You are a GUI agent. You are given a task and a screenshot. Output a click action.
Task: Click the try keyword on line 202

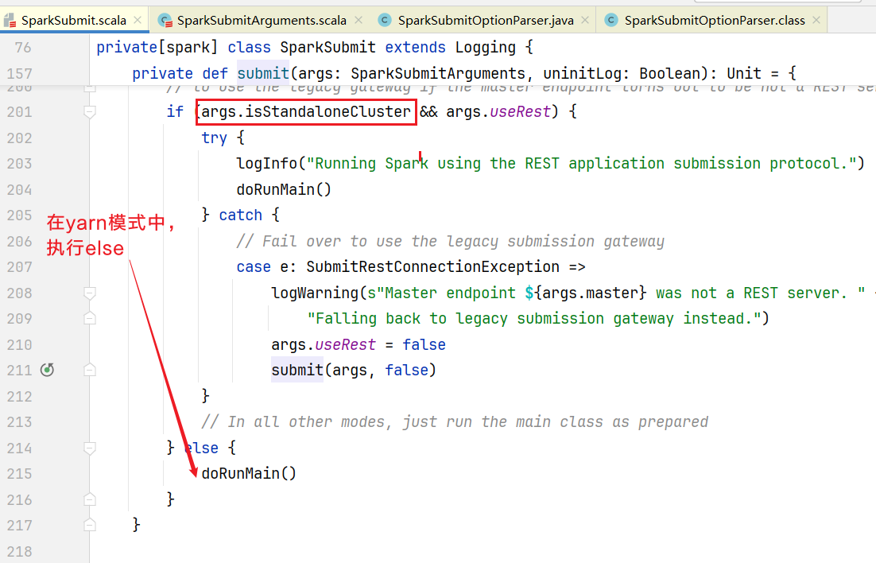215,138
